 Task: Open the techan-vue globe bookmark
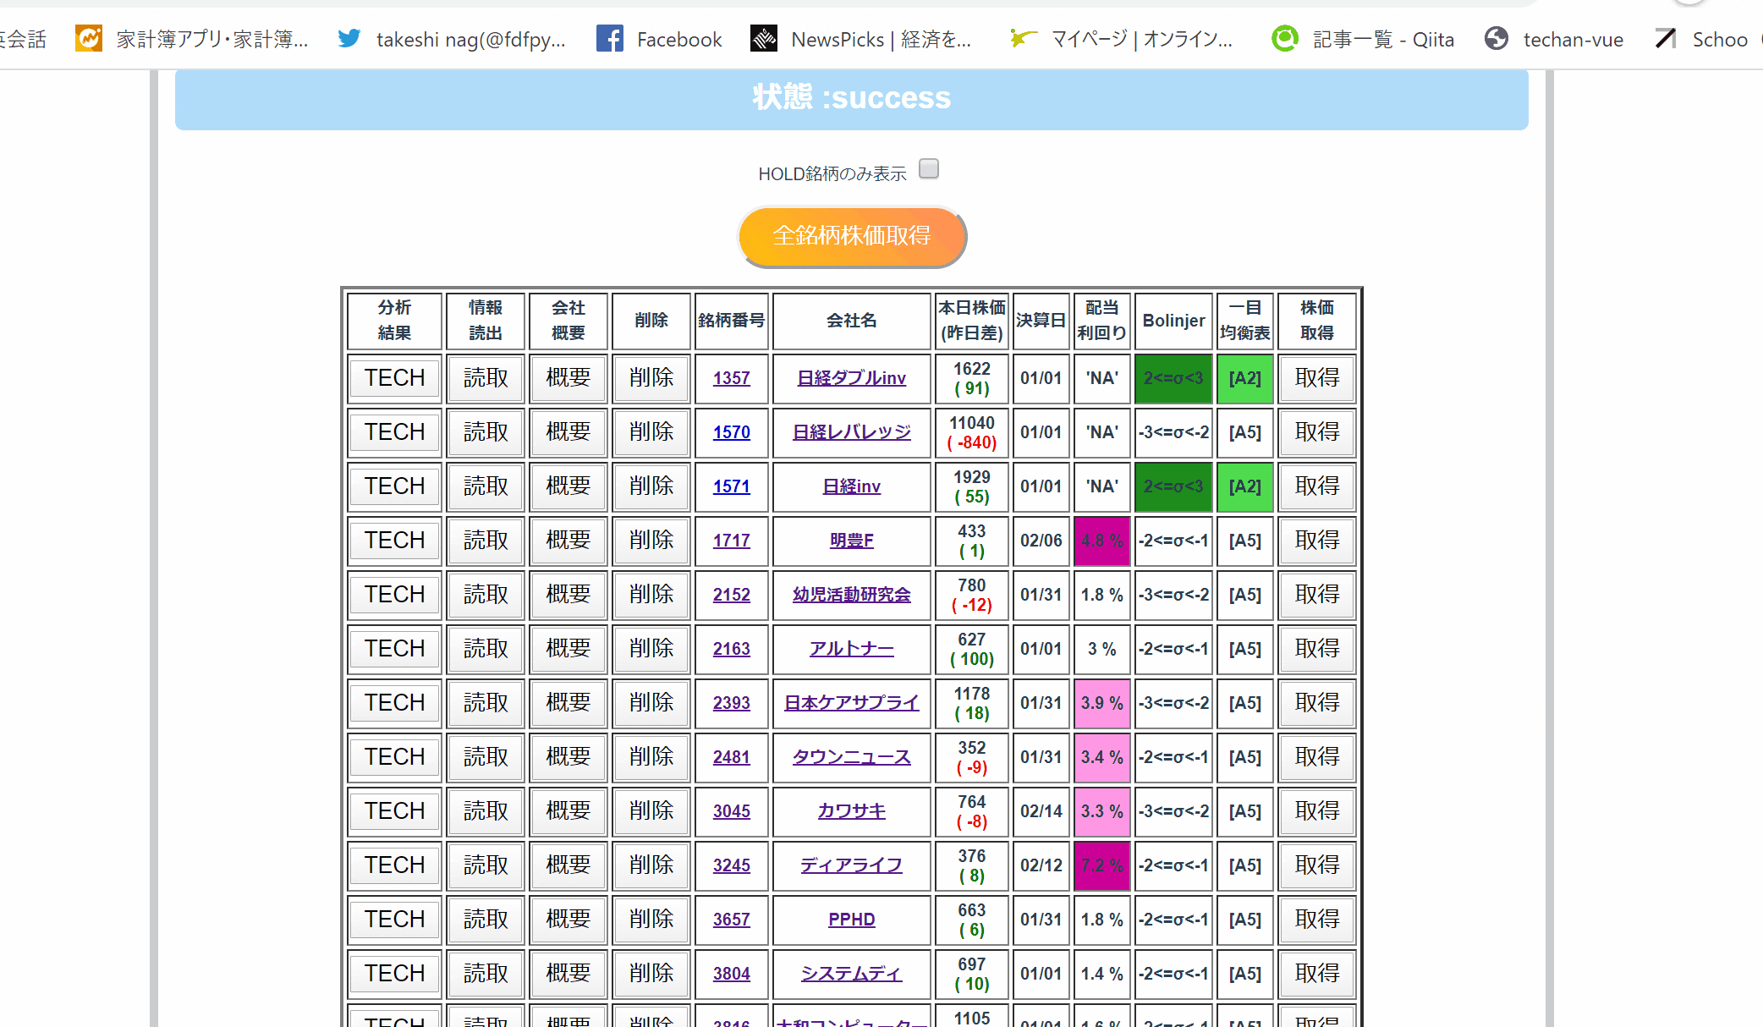[1496, 39]
